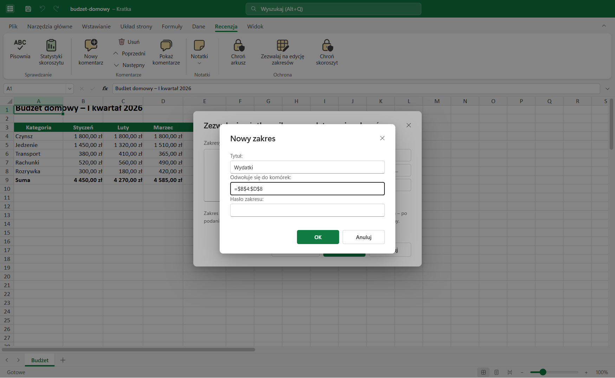Go to Poprzedni comment
The height and width of the screenshot is (378, 615).
click(x=129, y=53)
